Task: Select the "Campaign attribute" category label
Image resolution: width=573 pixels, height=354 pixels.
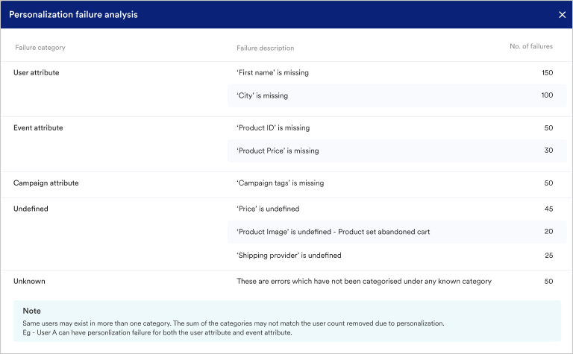Action: [46, 183]
